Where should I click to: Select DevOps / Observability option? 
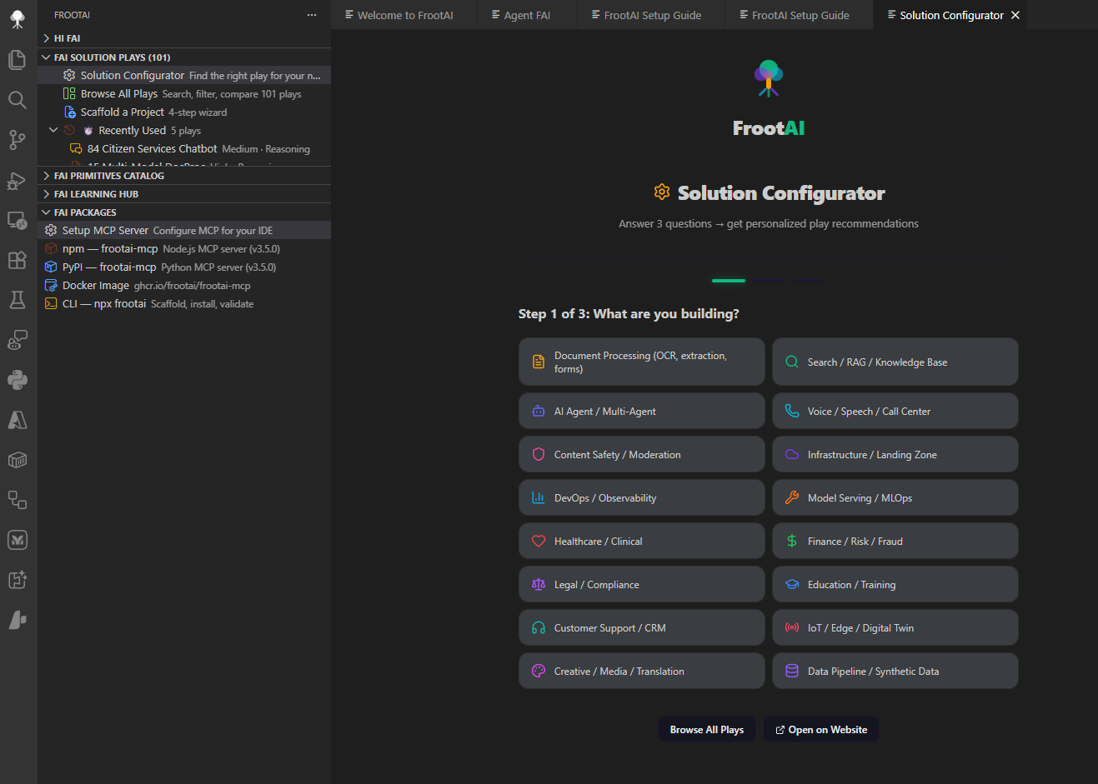[x=641, y=497]
